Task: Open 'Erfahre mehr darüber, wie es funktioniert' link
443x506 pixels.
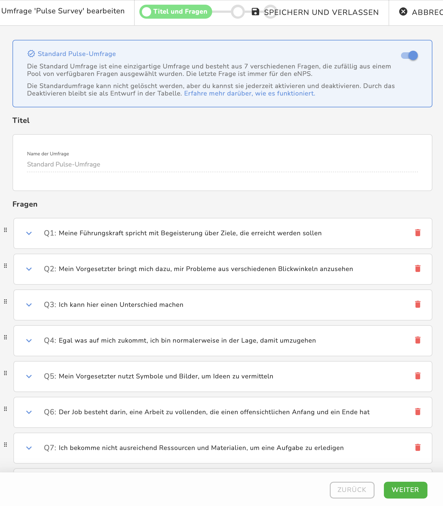Action: pos(249,93)
